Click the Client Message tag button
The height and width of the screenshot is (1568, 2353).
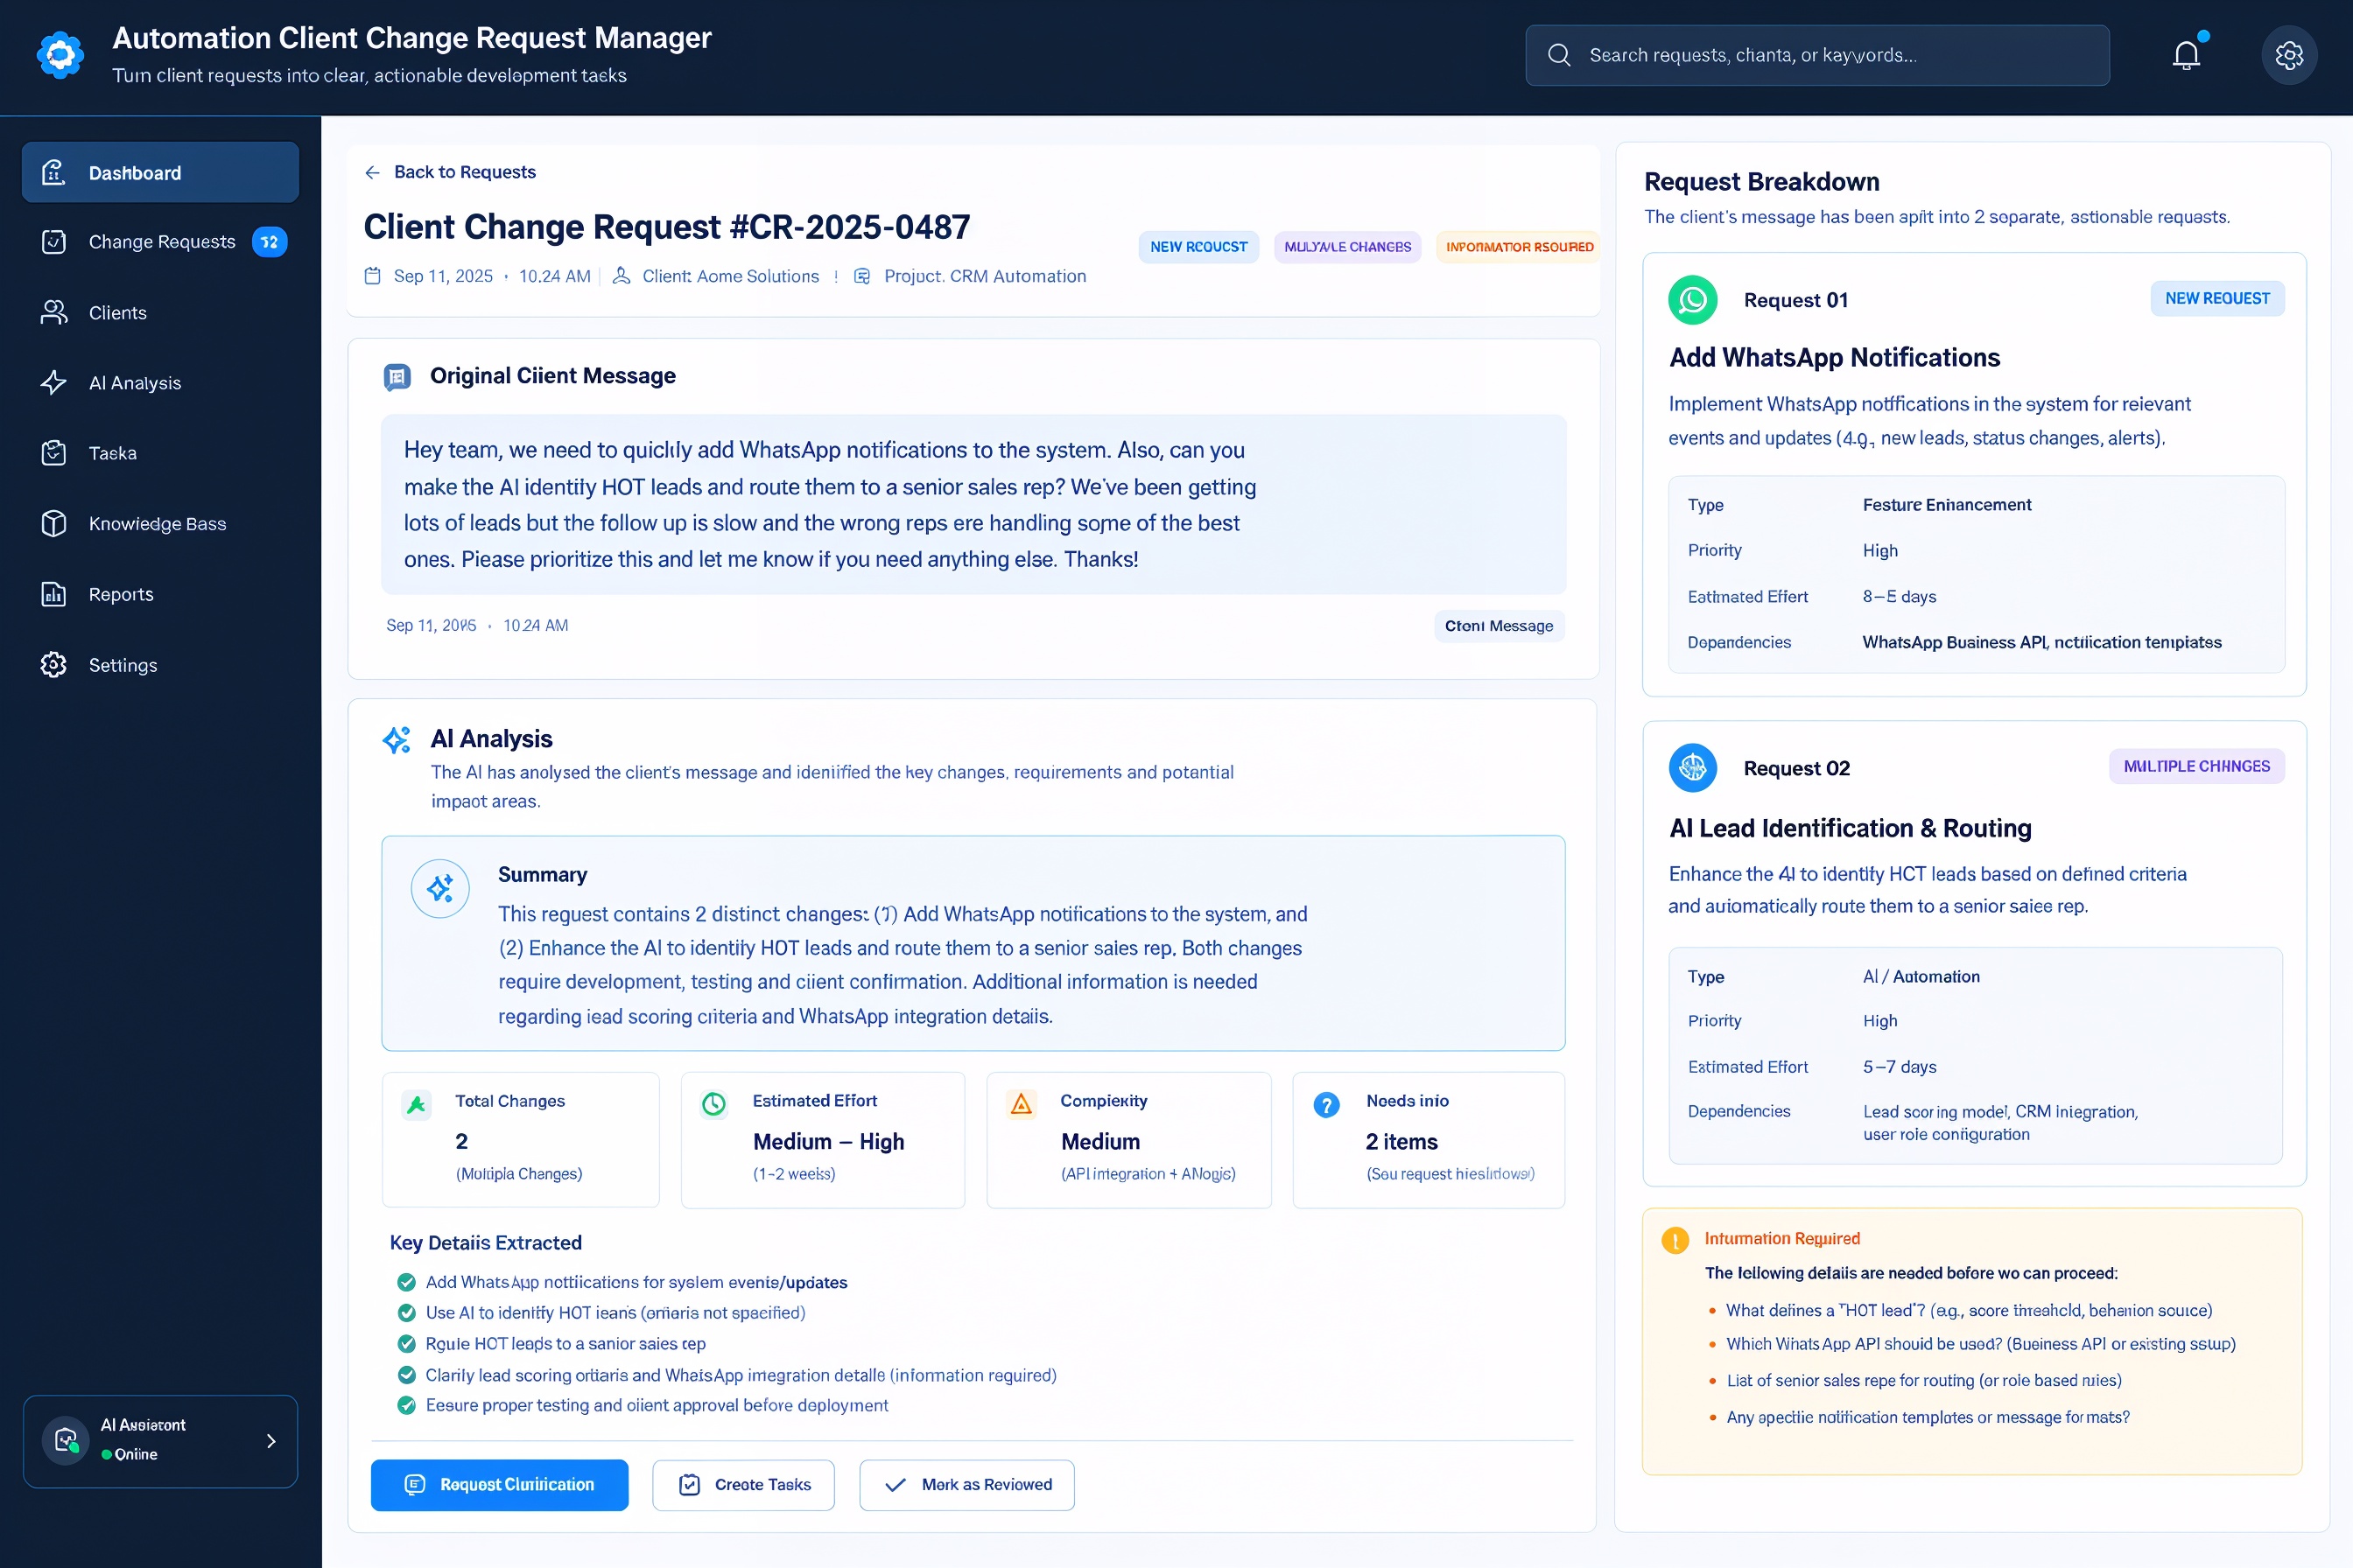click(1499, 626)
